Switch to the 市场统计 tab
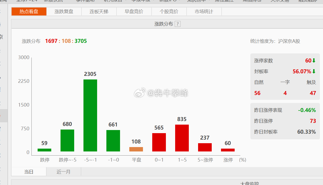Viewport: 323px width, 185px height. coord(204,12)
